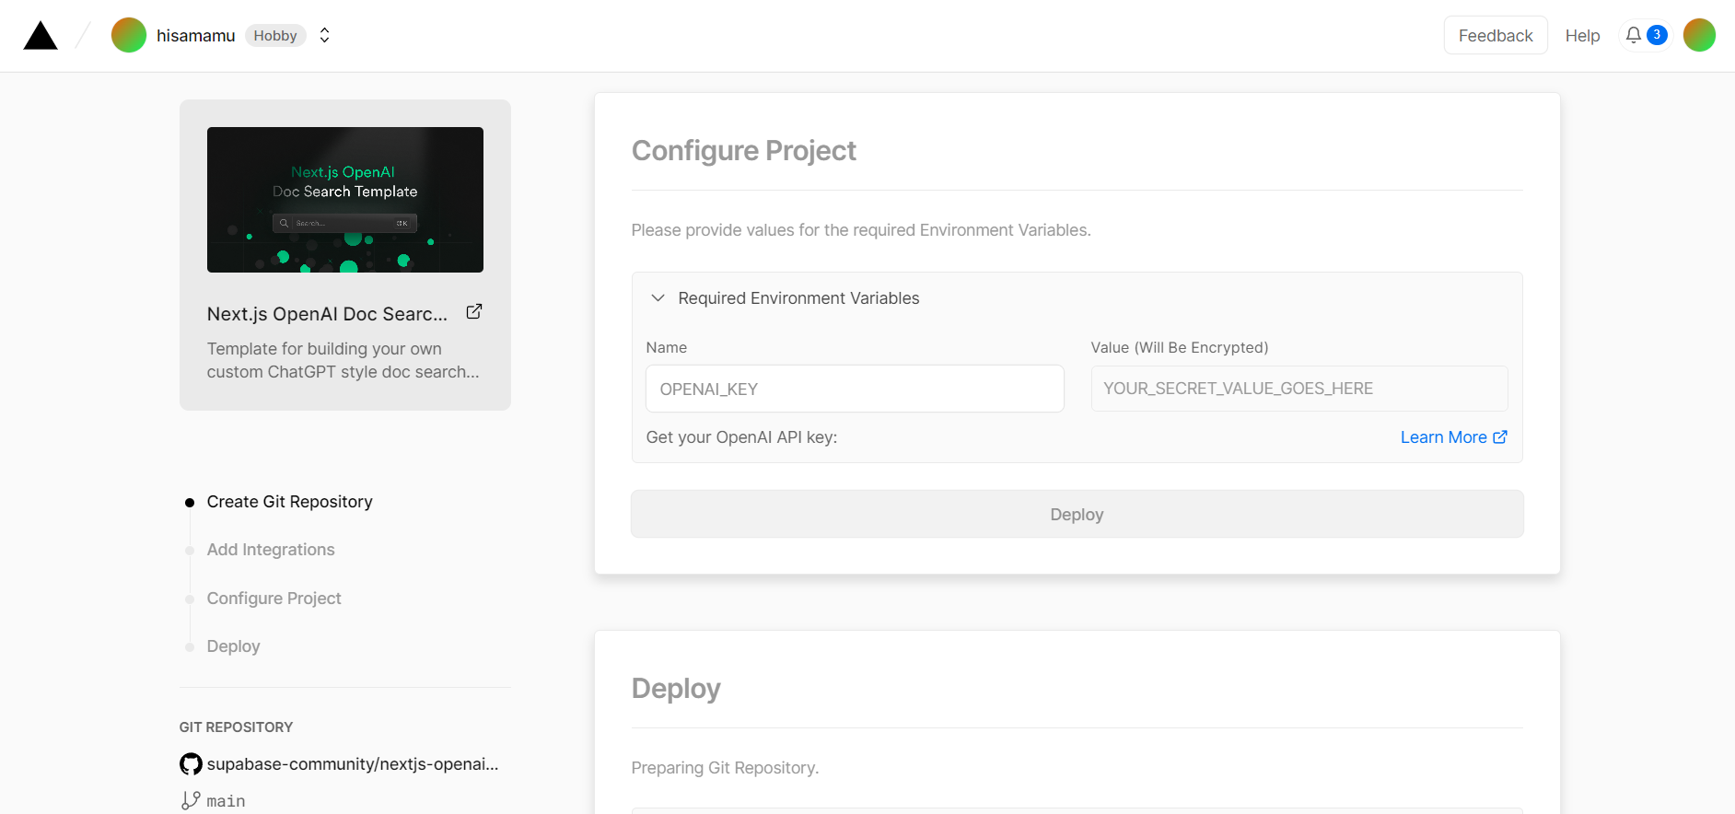The image size is (1735, 814).
Task: Click the hisamamu team avatar
Action: click(129, 35)
